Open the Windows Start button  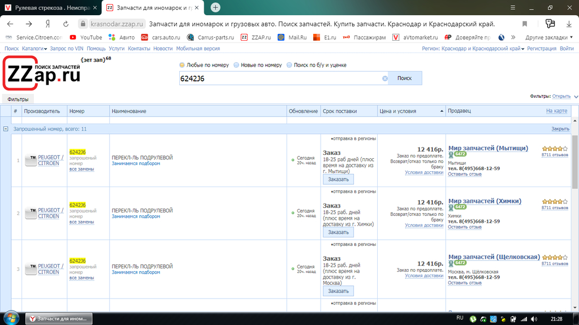(11, 318)
